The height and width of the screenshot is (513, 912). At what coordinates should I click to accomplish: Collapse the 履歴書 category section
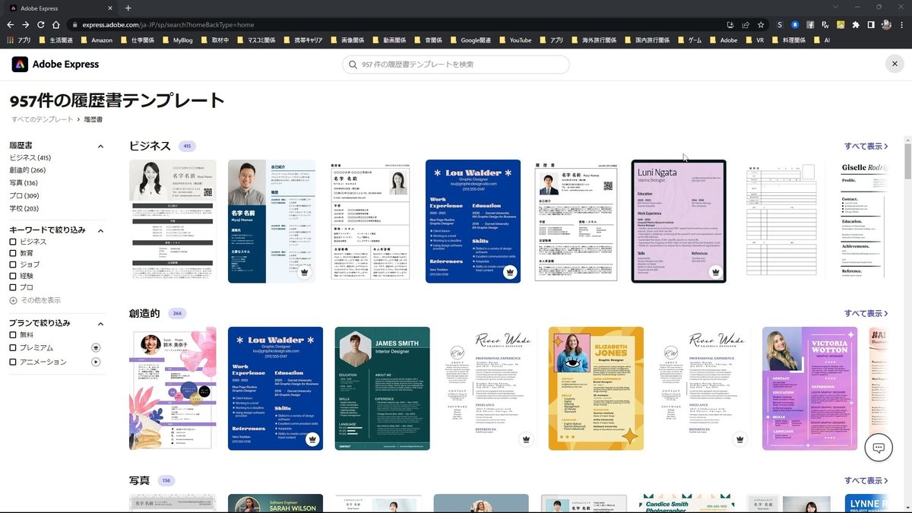(100, 146)
